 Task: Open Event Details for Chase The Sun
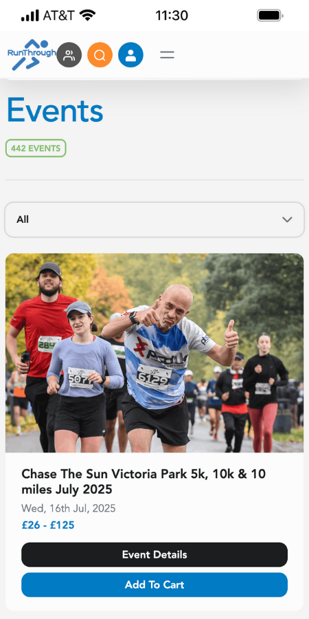pyautogui.click(x=154, y=554)
